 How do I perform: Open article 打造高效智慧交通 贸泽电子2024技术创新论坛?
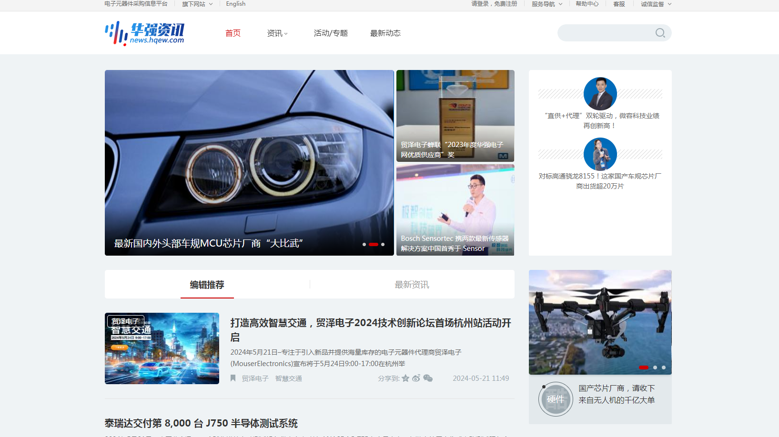click(371, 330)
